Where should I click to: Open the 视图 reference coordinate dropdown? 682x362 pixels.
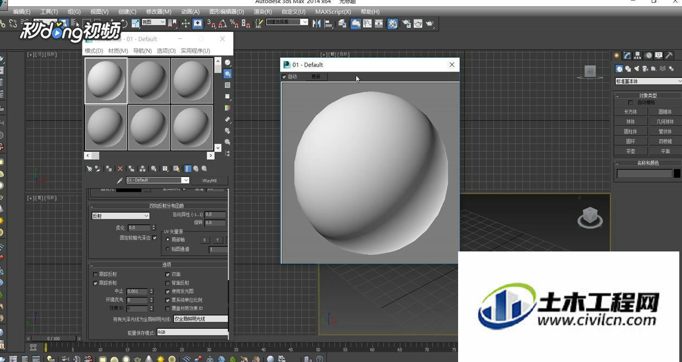pos(153,22)
